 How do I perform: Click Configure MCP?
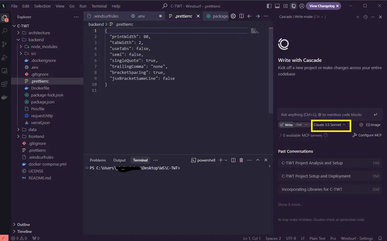coord(367,135)
